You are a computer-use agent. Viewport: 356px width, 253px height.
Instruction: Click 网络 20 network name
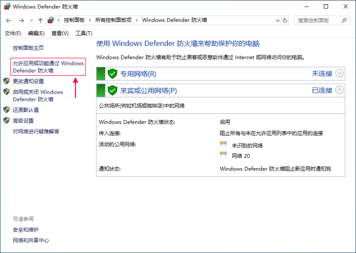point(241,156)
